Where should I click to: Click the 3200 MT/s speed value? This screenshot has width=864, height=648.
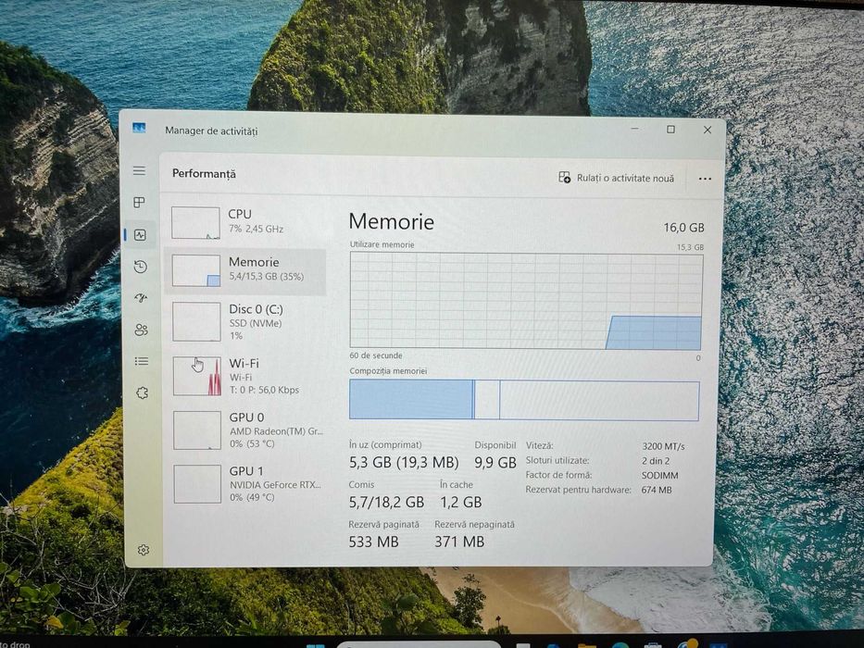pyautogui.click(x=663, y=446)
